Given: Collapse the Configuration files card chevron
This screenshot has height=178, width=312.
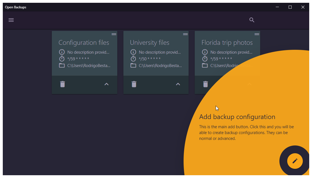Looking at the screenshot, I should click(106, 84).
